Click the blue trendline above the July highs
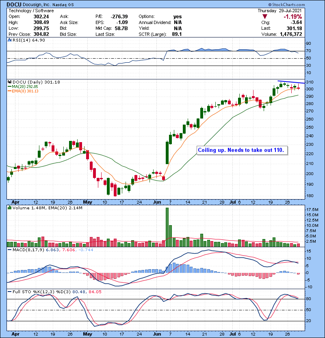This screenshot has width=325, height=338. pos(291,82)
